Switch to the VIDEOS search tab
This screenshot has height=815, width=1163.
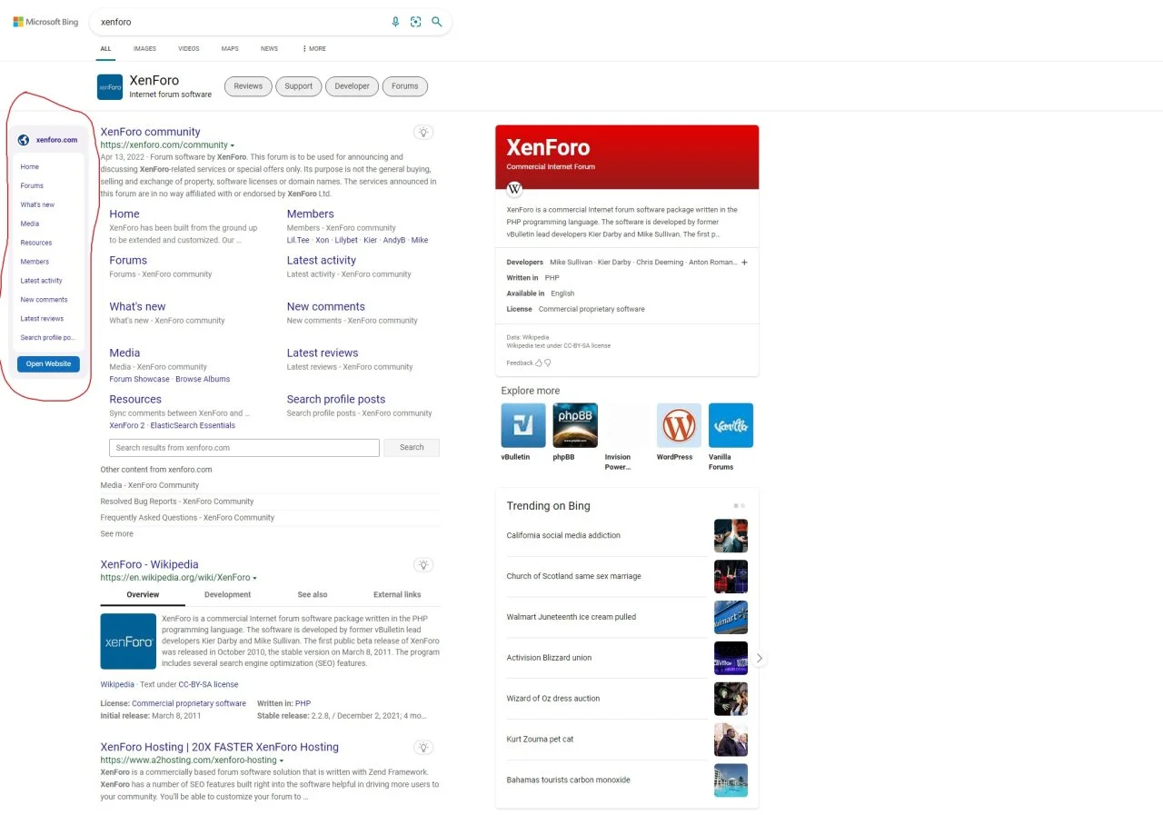click(188, 48)
